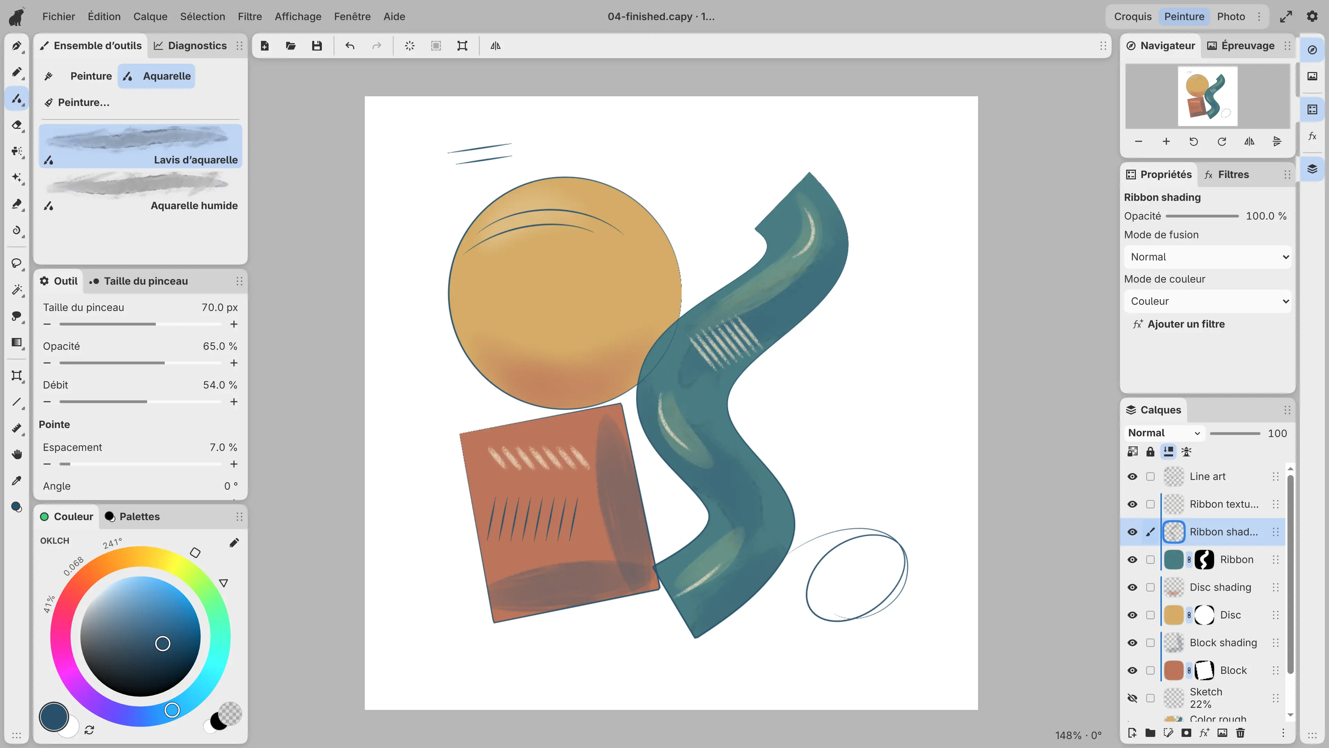Select the Aquarelle humide brush

pos(140,192)
